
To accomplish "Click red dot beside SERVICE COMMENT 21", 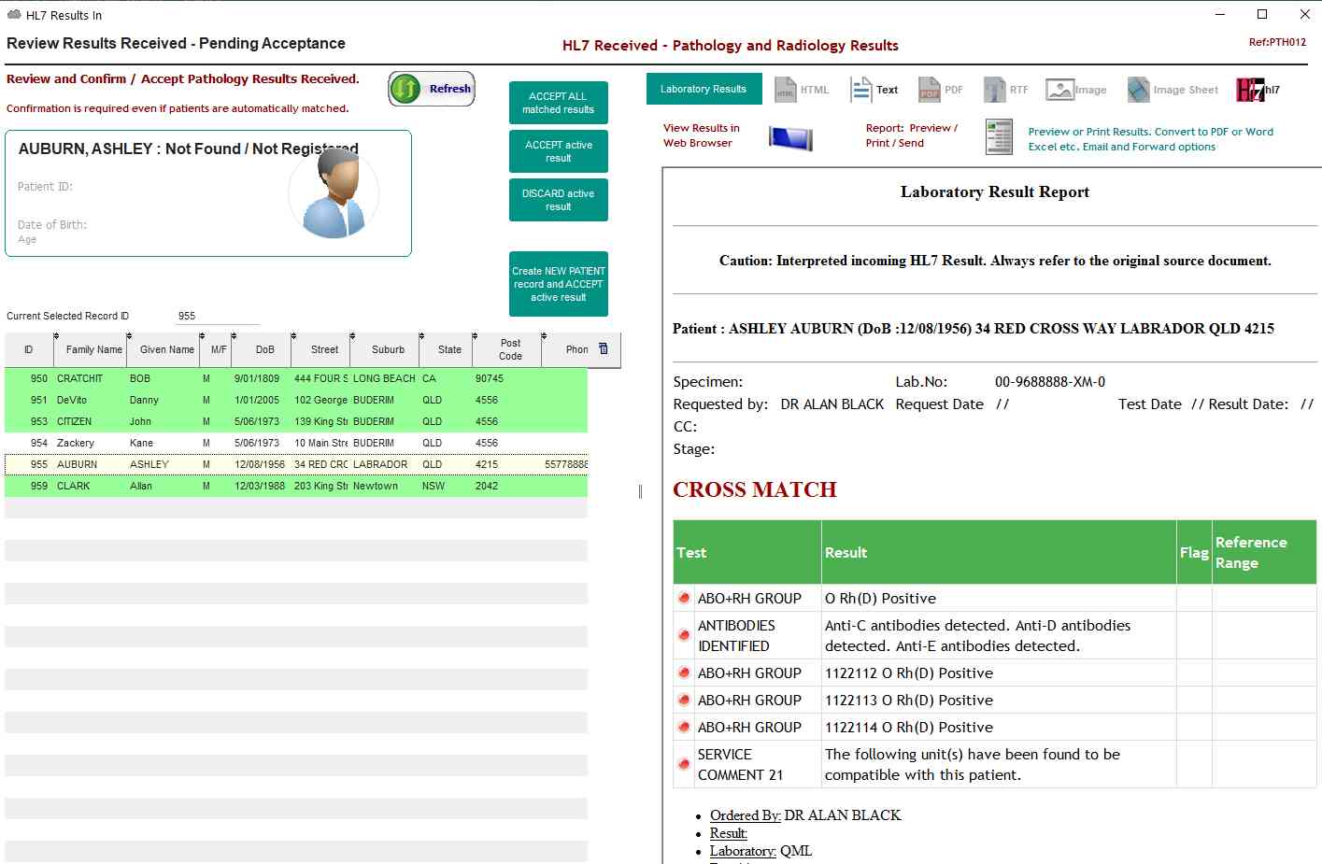I will tap(684, 764).
